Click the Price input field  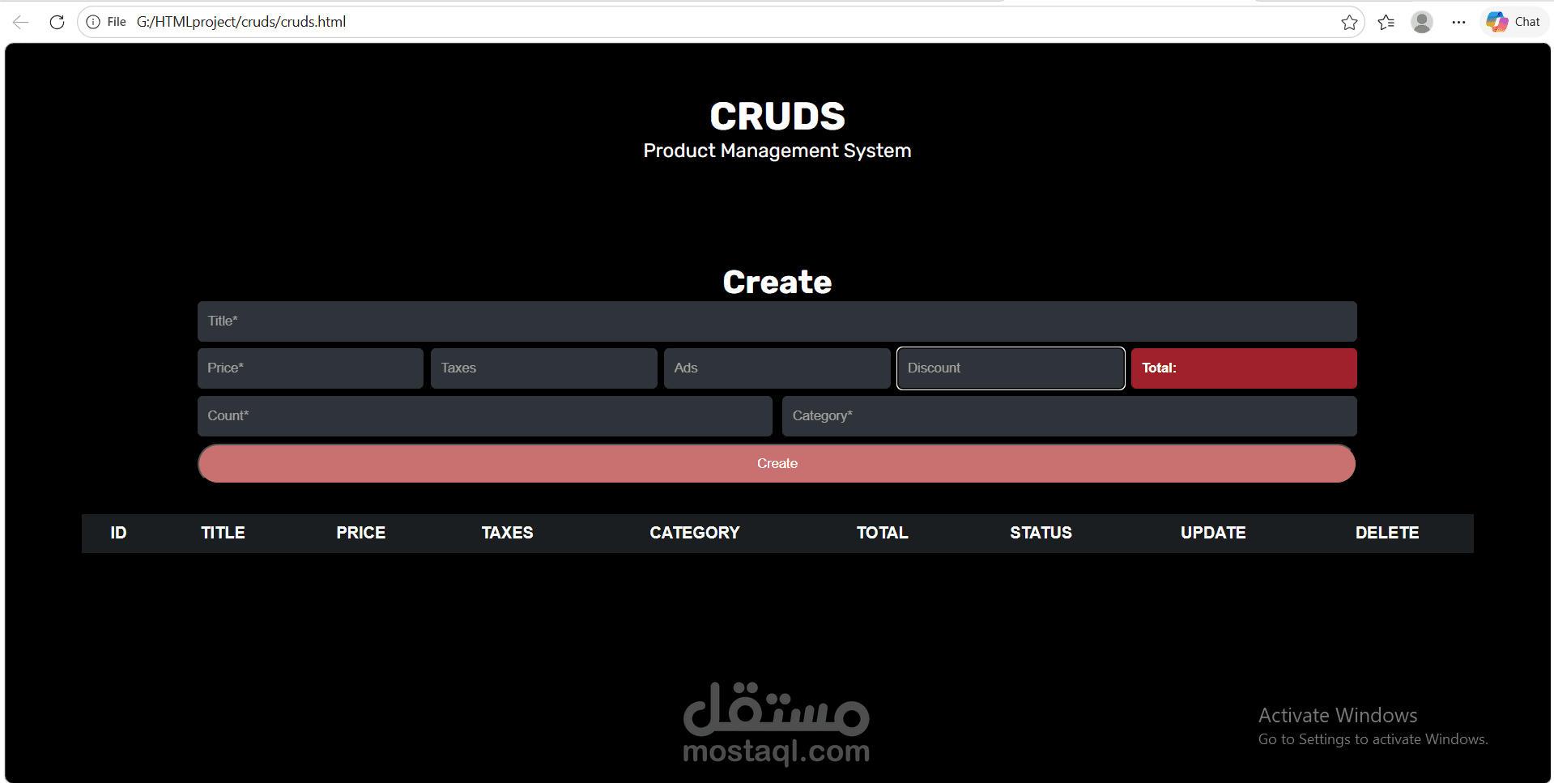point(310,368)
